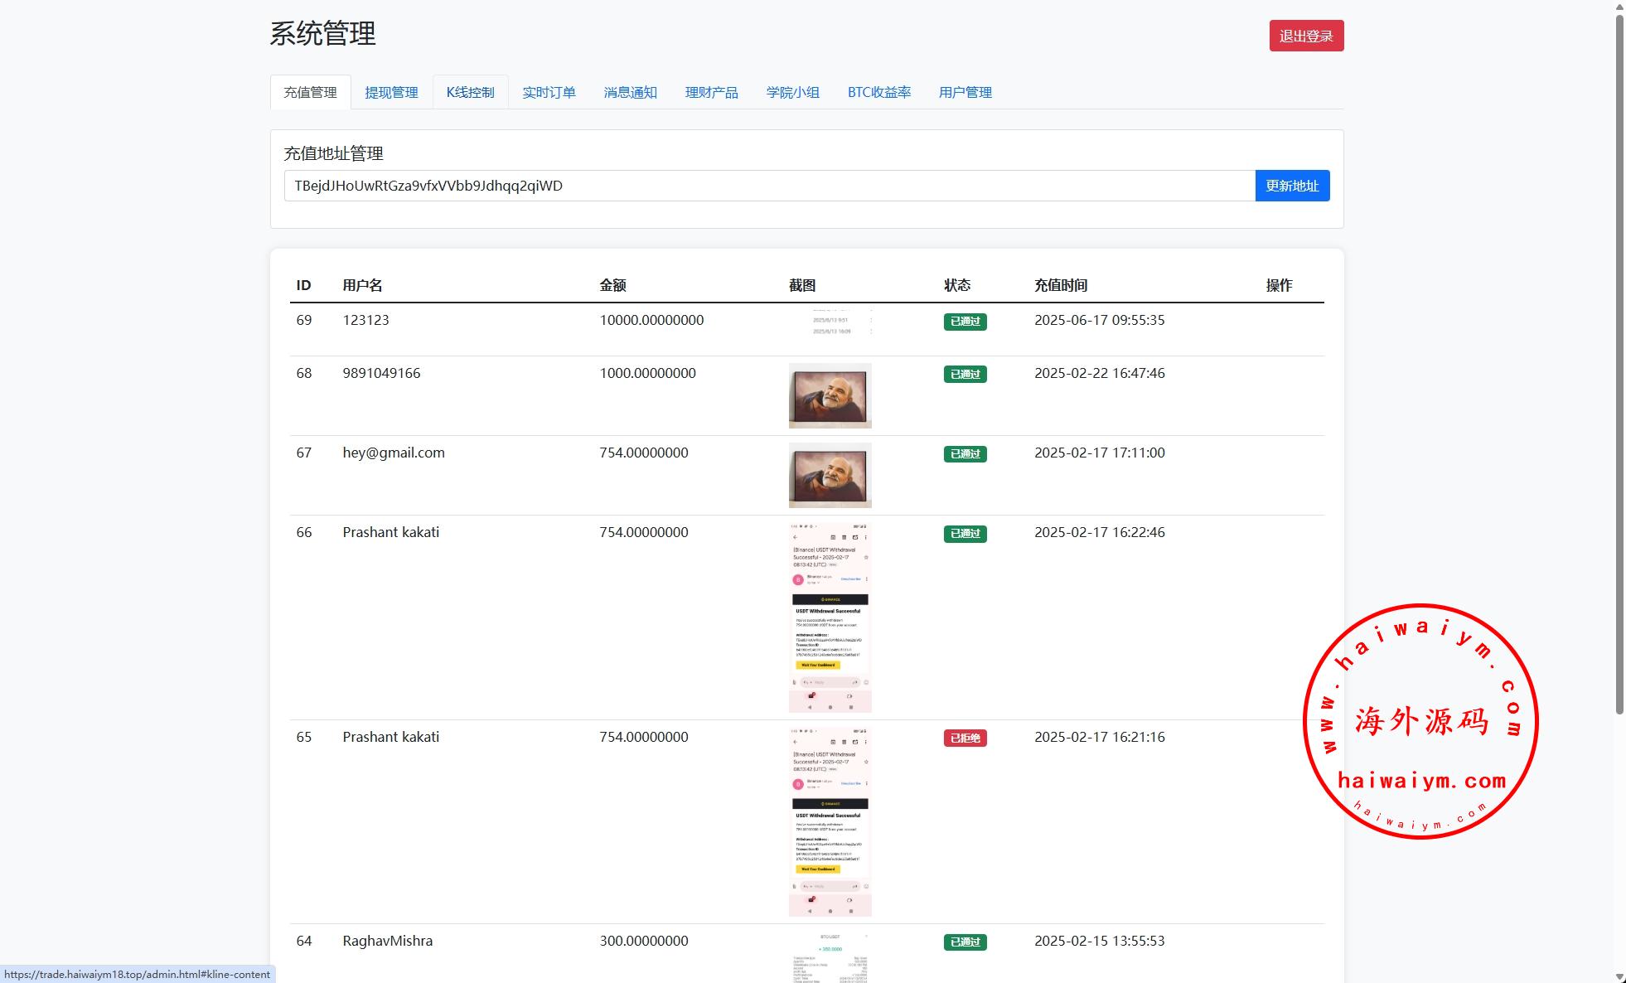Select the 消息通知 tab

tap(630, 92)
